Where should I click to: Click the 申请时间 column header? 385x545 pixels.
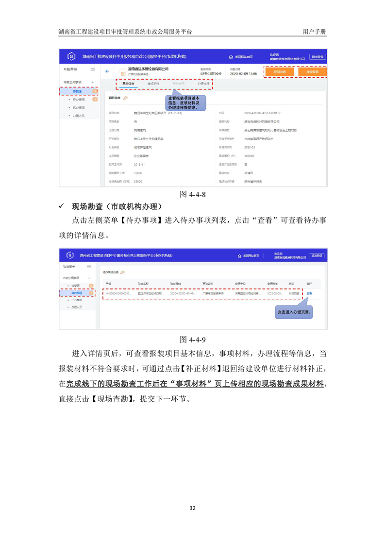click(x=272, y=284)
